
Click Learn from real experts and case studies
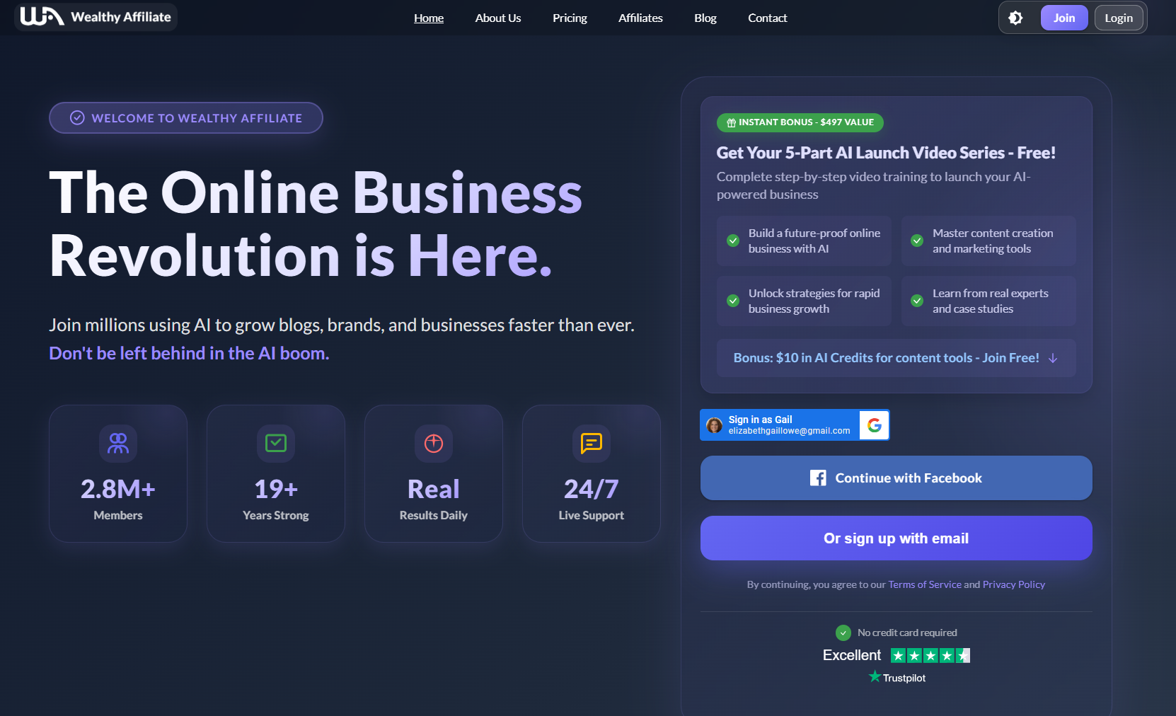point(991,301)
